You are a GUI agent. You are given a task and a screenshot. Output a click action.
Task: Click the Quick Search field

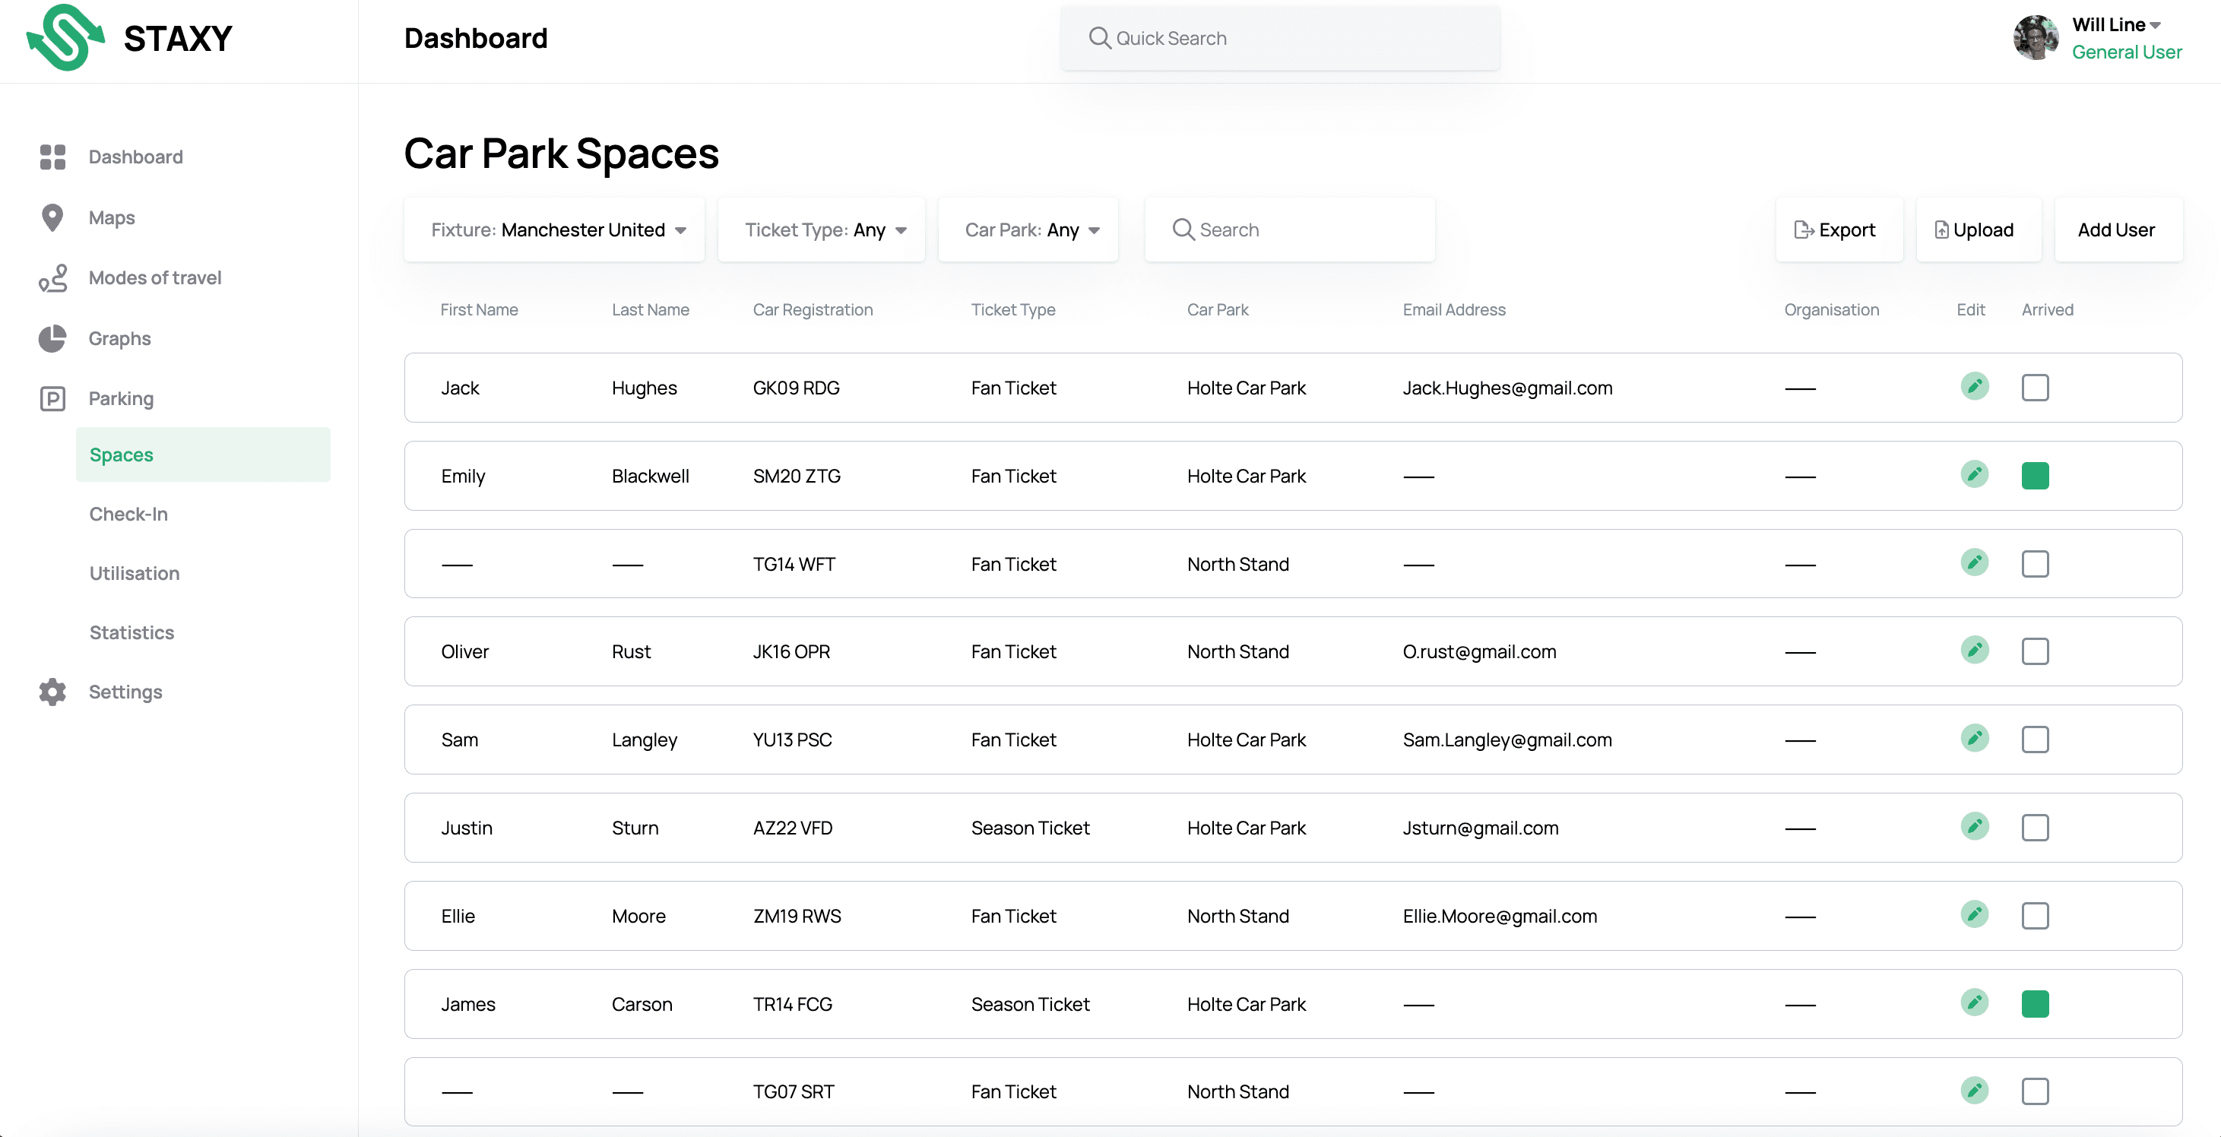coord(1280,38)
